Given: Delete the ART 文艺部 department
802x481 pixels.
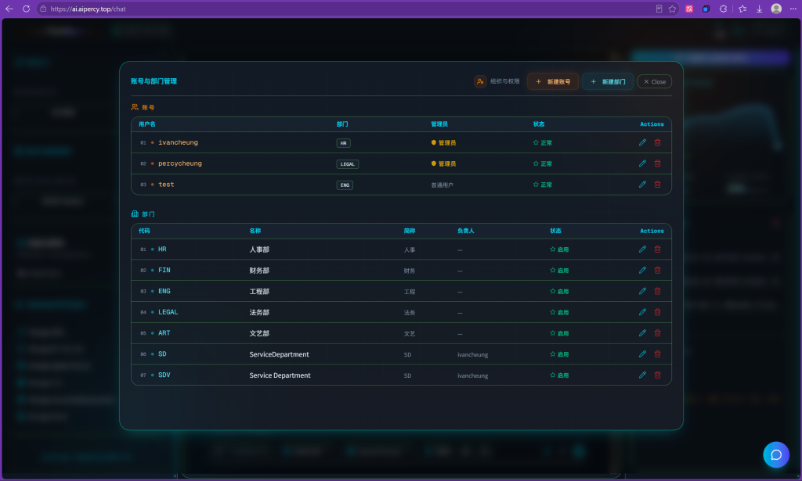Looking at the screenshot, I should coord(658,333).
